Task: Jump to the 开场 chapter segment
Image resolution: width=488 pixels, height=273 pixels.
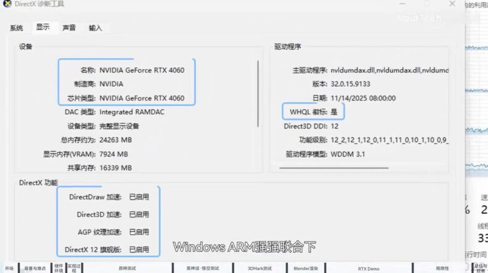Action: pos(9,268)
